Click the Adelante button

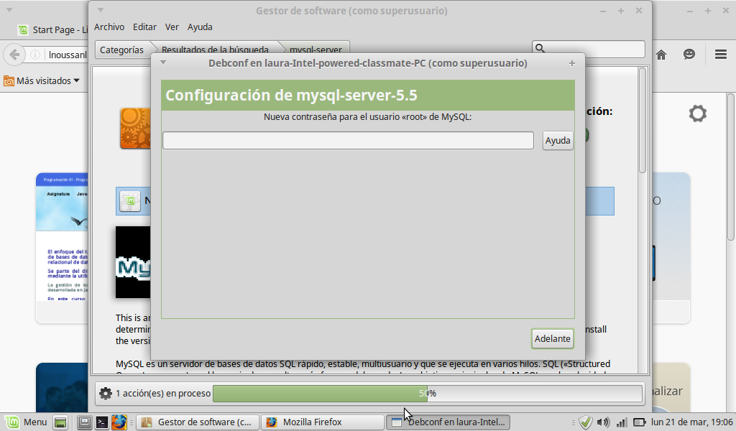[x=552, y=338]
